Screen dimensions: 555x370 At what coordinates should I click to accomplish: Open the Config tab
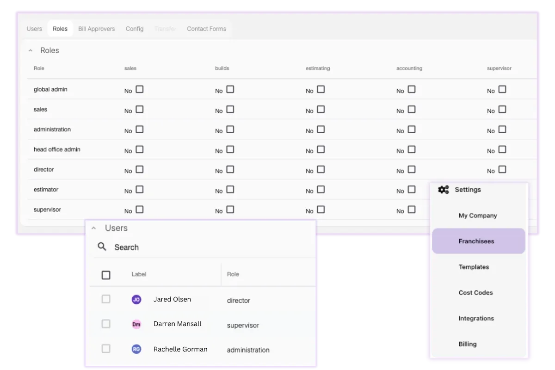pos(135,29)
